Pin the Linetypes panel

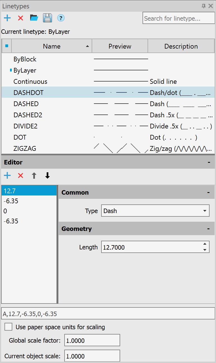click(204, 6)
